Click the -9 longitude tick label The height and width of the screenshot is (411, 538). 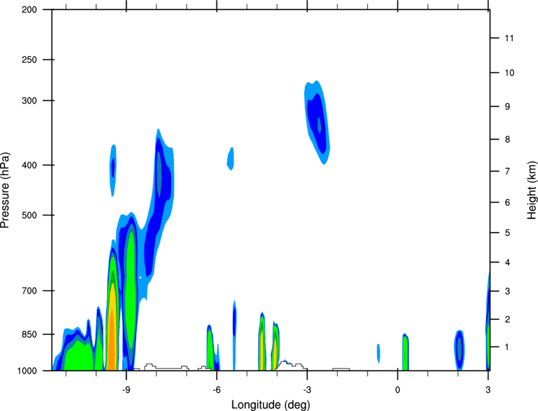coord(126,390)
